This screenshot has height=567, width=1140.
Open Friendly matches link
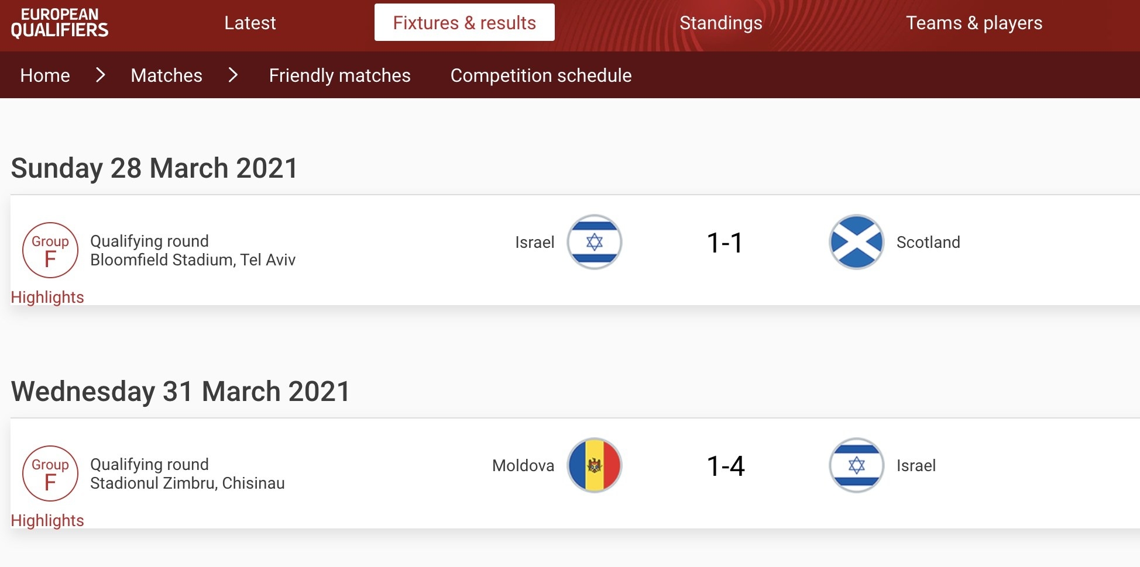point(340,75)
